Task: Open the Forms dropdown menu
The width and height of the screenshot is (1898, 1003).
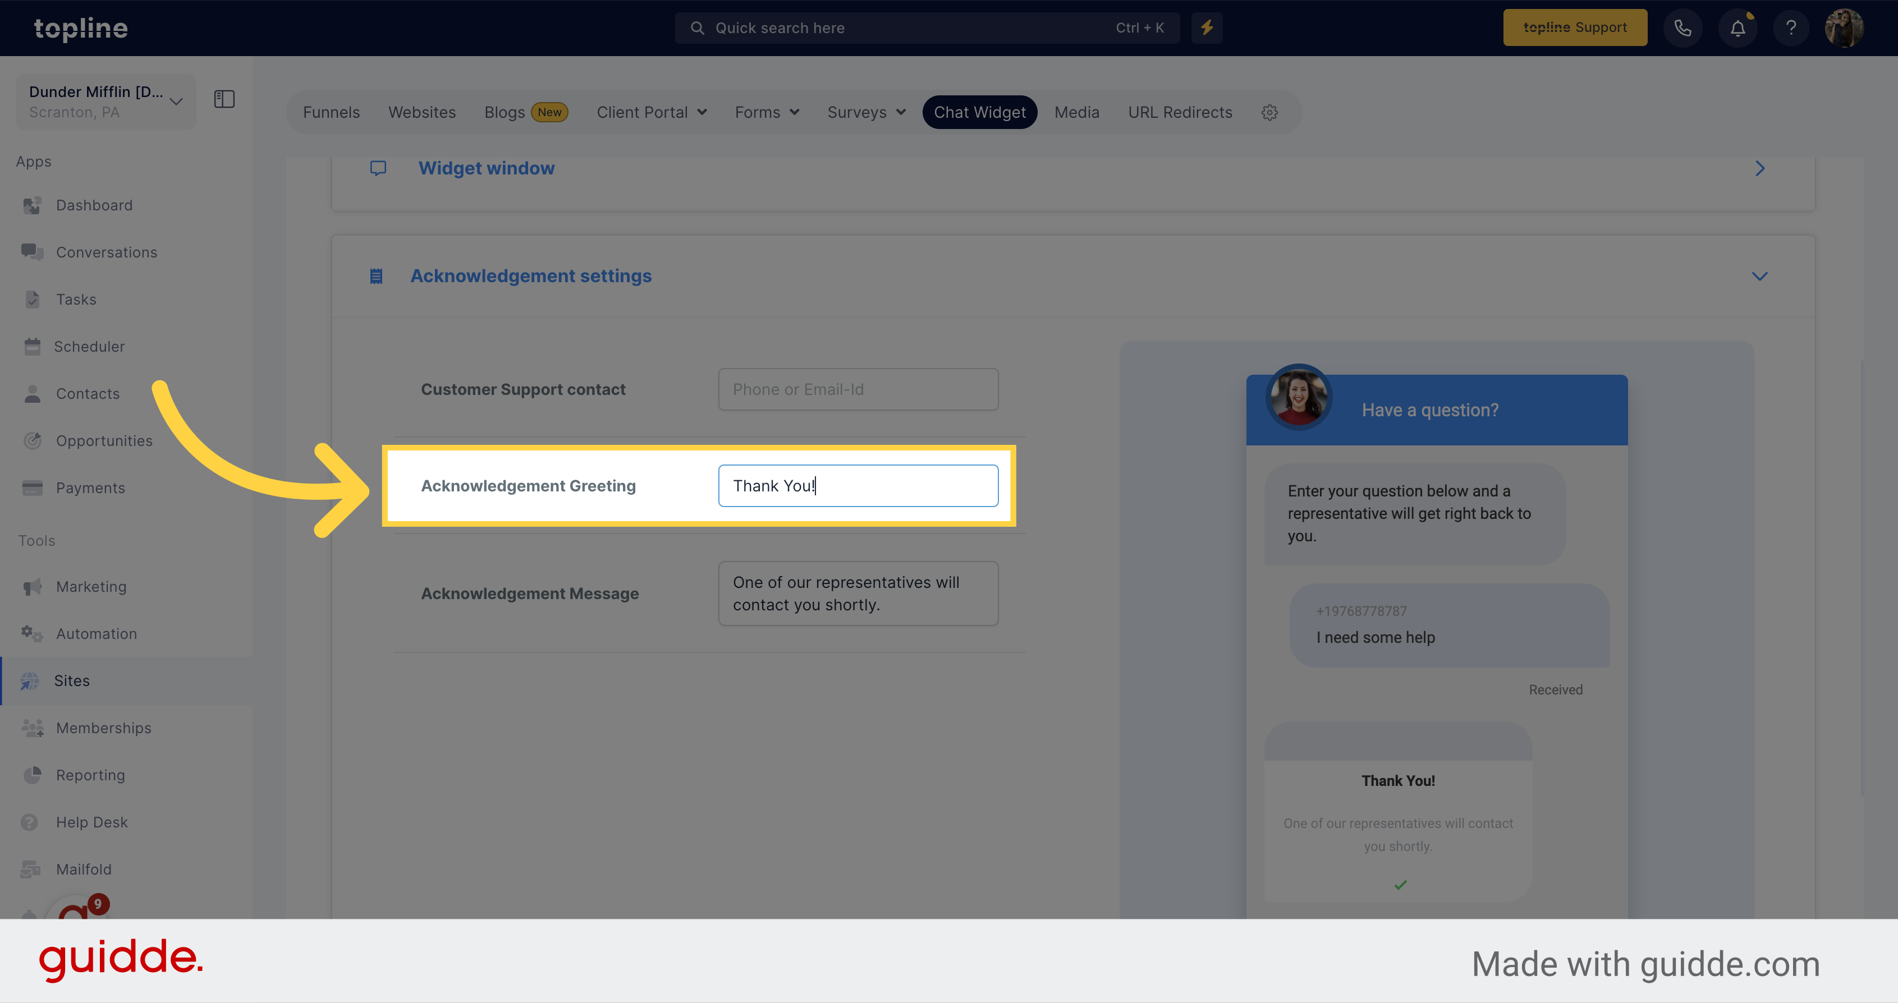Action: tap(765, 112)
